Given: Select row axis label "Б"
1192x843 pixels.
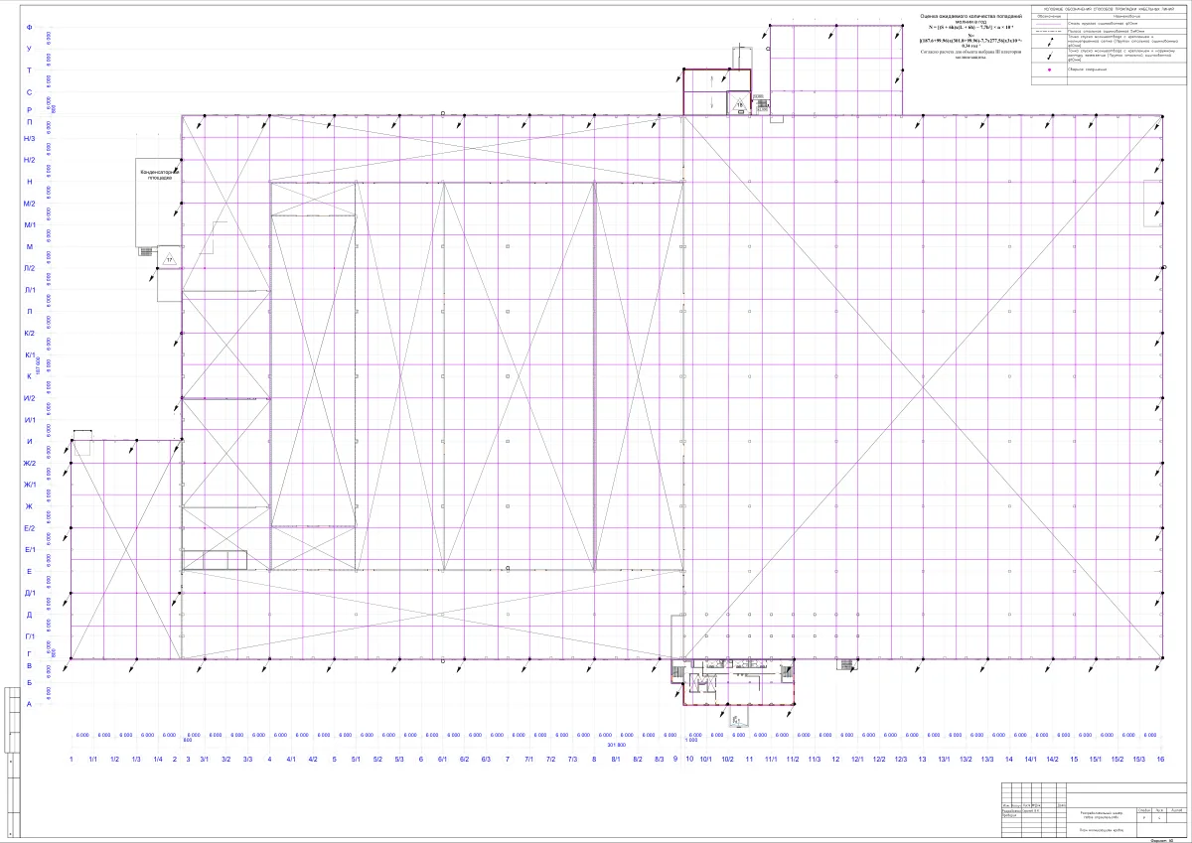Looking at the screenshot, I should [x=29, y=683].
